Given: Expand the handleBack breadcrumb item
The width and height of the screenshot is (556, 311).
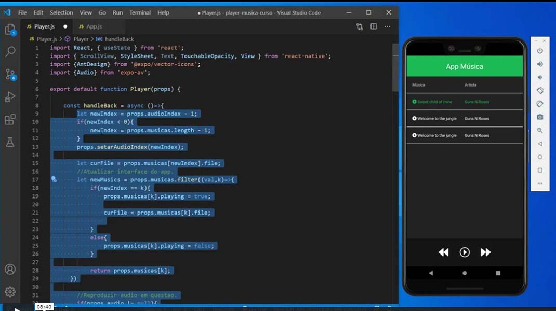Looking at the screenshot, I should [118, 39].
